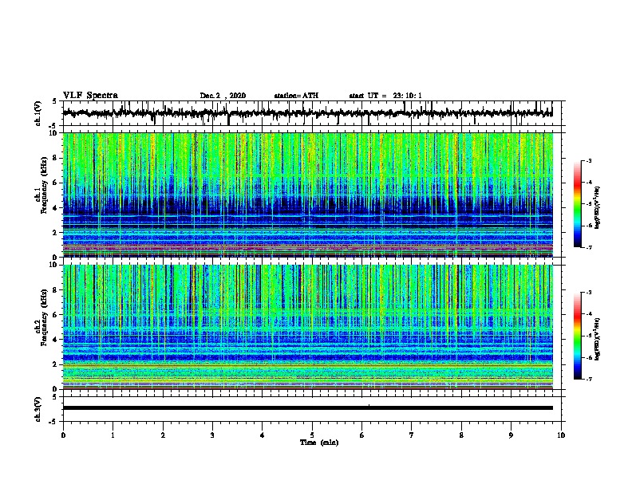
Task: Click the "Time (min)" x-axis label
Action: coord(319,443)
